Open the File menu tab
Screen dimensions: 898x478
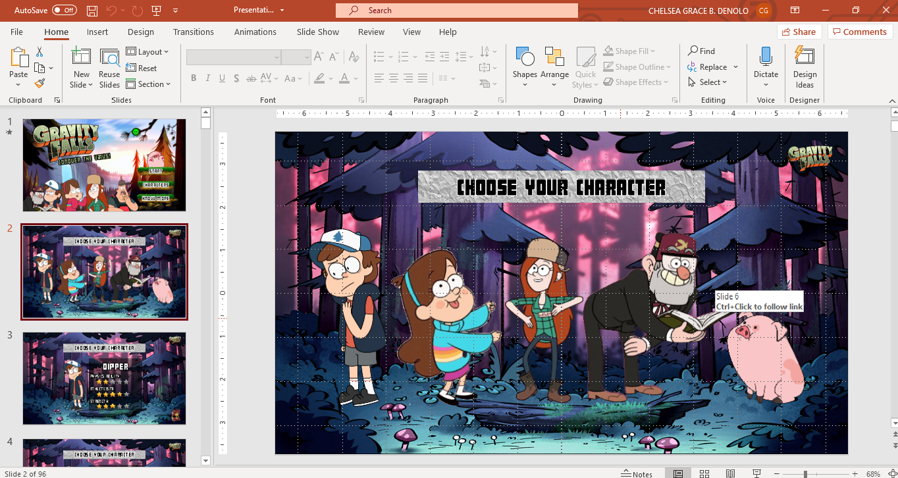click(16, 32)
